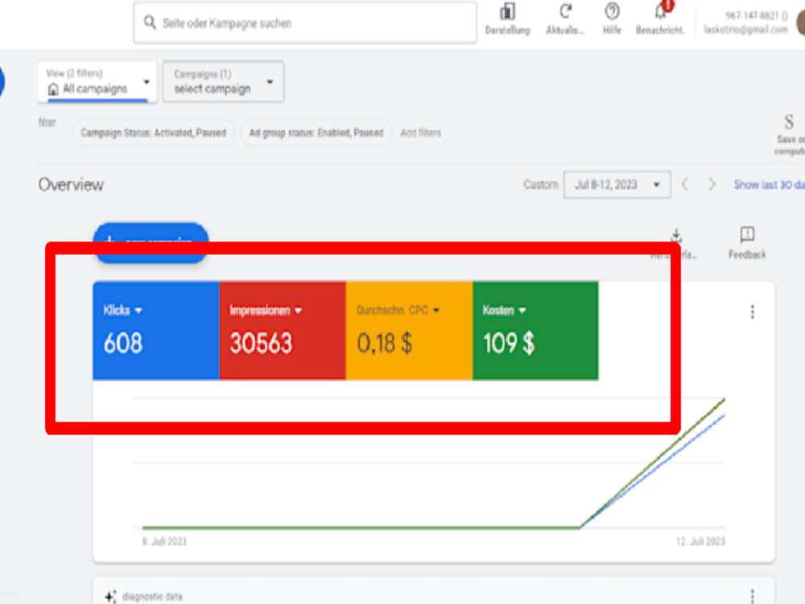Click the Campaign Status filter chip

(153, 133)
